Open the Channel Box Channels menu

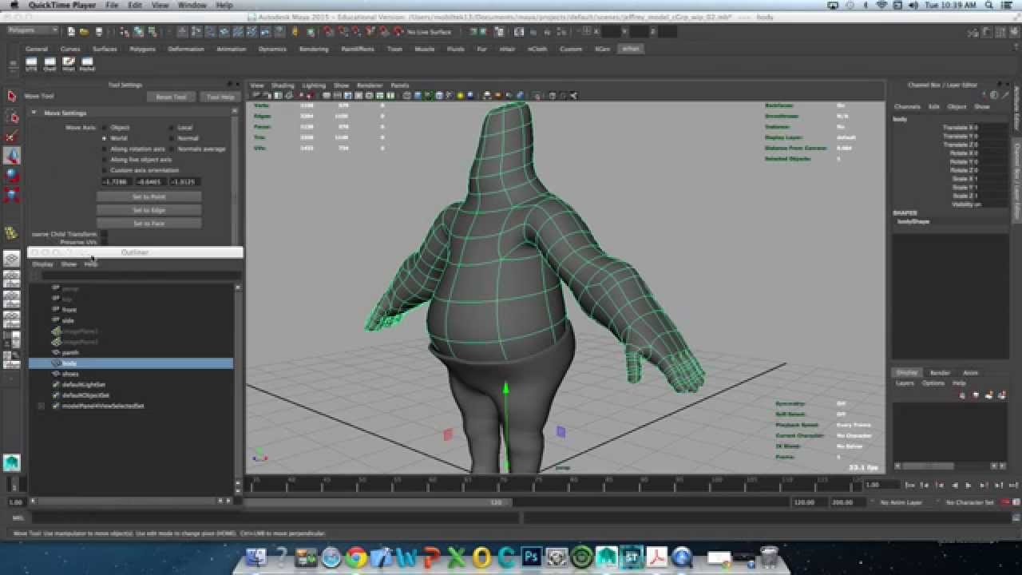tap(907, 106)
